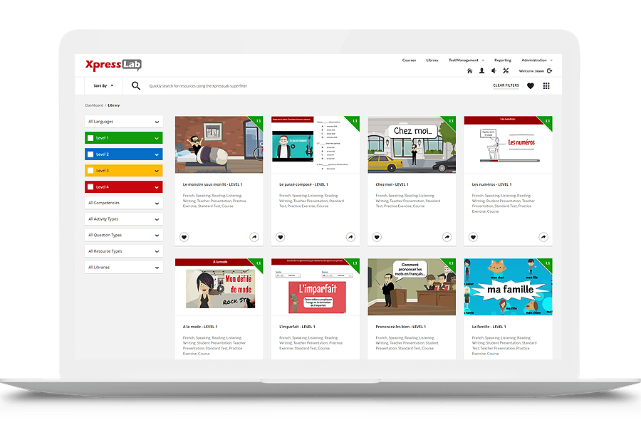Open the Sort By dropdown
The width and height of the screenshot is (641, 437).
(103, 86)
